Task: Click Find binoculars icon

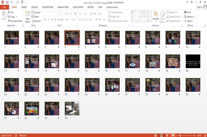Action: pyautogui.click(x=185, y=12)
